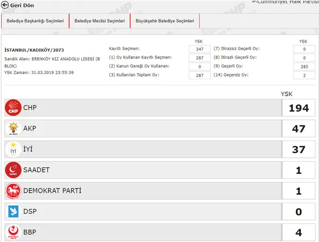
Task: Click the CHP party logo
Action: [12, 108]
